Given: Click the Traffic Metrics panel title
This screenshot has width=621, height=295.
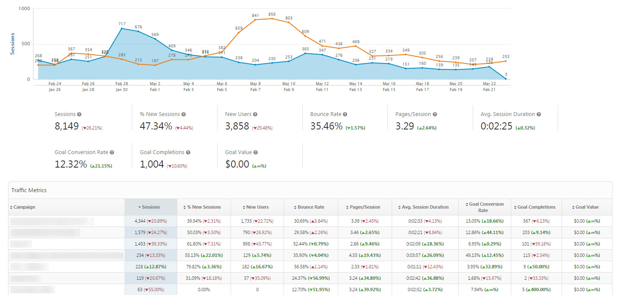Looking at the screenshot, I should (x=29, y=190).
